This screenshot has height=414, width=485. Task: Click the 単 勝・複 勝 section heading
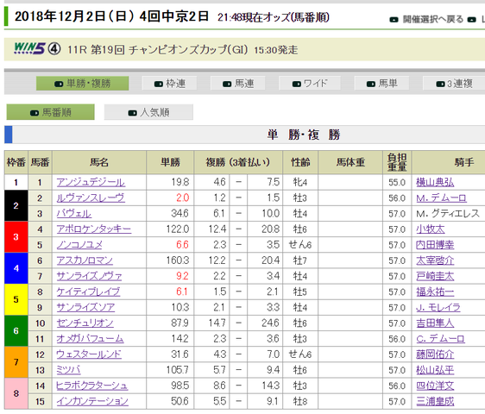(x=304, y=135)
